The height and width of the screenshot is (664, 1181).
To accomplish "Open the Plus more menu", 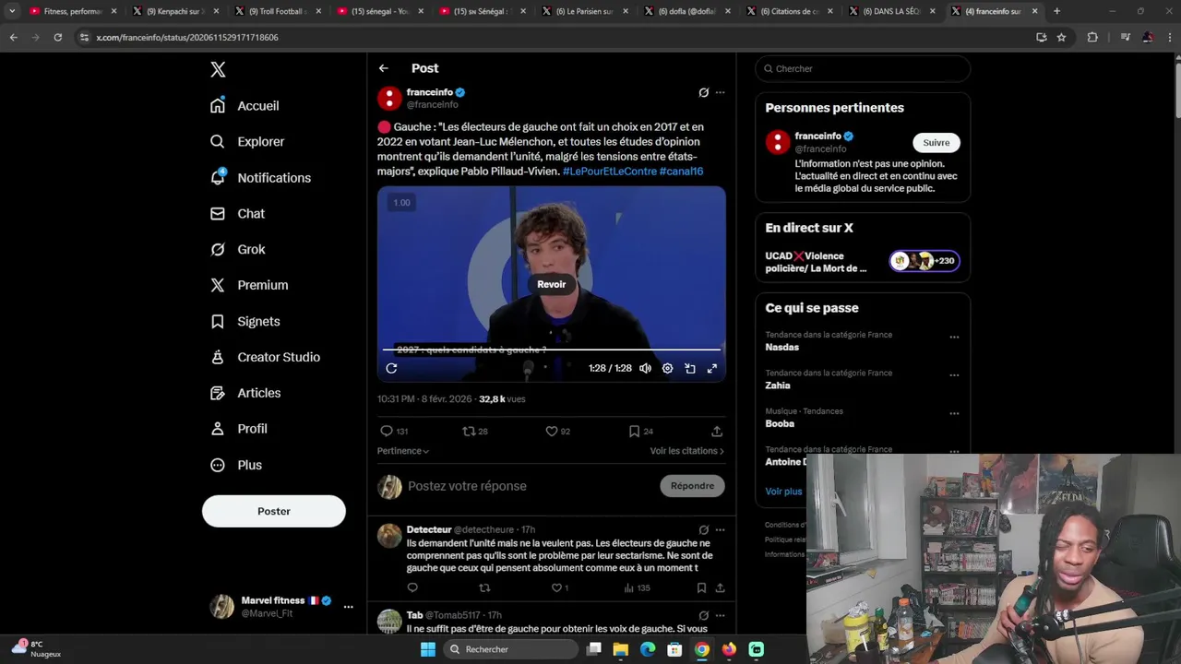I will [x=236, y=465].
